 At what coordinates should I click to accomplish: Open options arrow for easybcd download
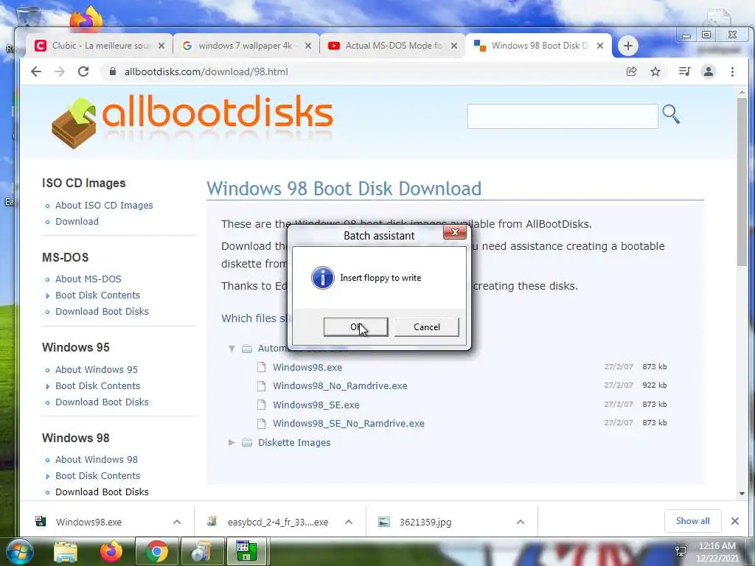pos(349,522)
